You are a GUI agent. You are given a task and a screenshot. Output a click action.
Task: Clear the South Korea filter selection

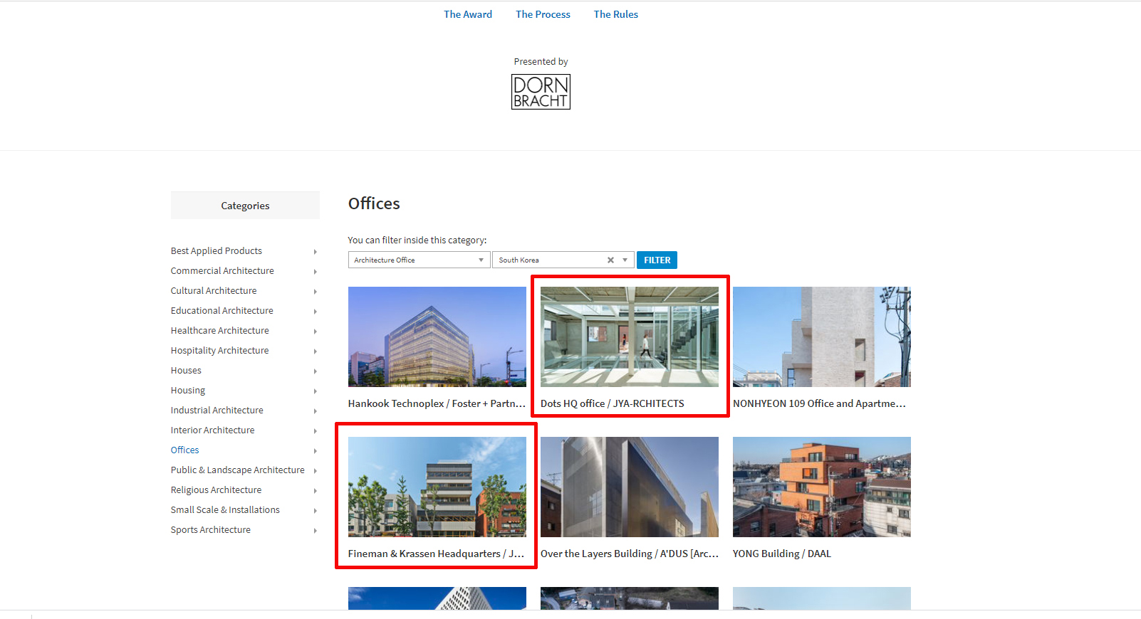coord(610,260)
